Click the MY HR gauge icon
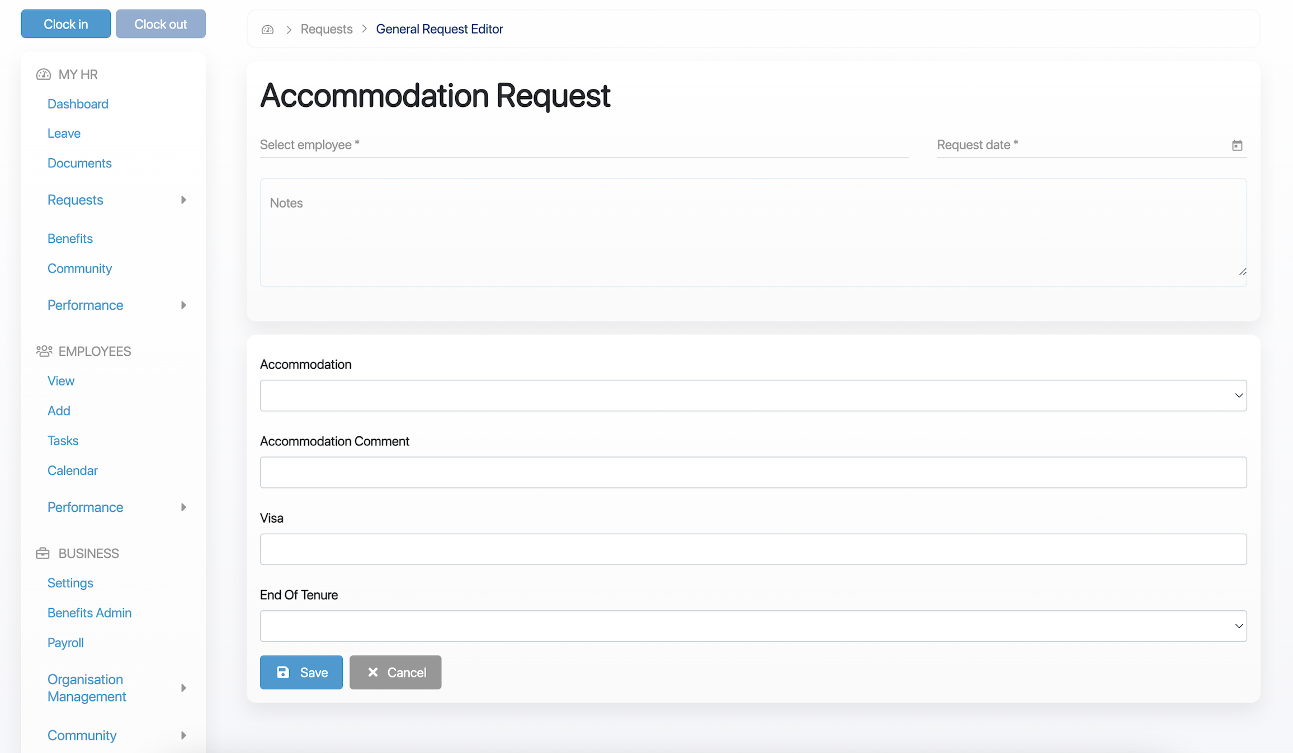The height and width of the screenshot is (753, 1293). [x=44, y=74]
